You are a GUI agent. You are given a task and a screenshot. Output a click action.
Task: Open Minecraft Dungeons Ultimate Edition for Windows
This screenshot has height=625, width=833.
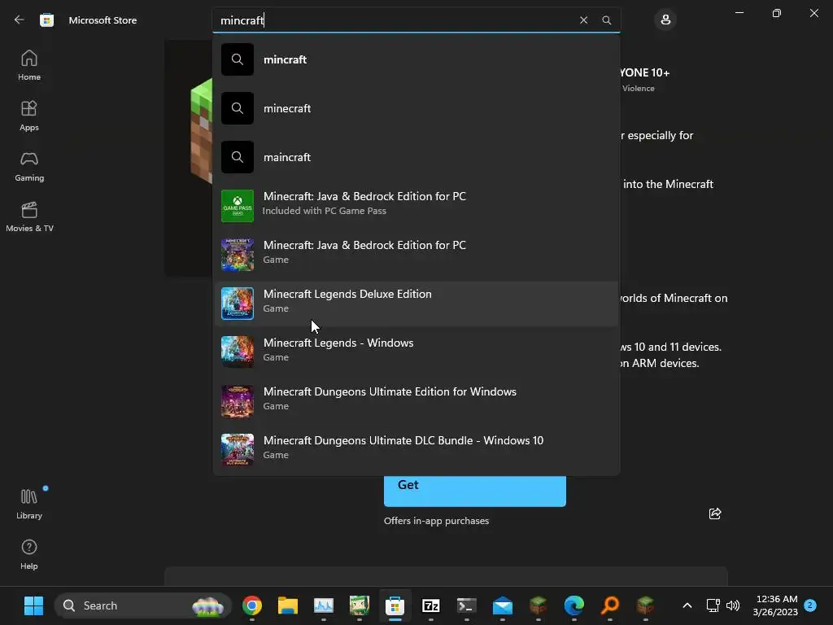416,401
